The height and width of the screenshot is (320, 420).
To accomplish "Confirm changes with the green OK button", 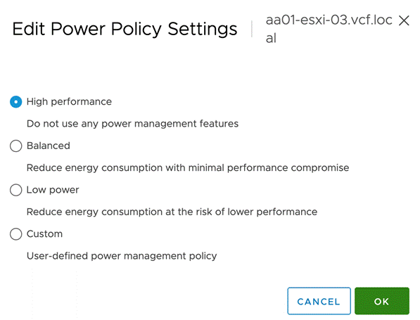I will click(382, 301).
